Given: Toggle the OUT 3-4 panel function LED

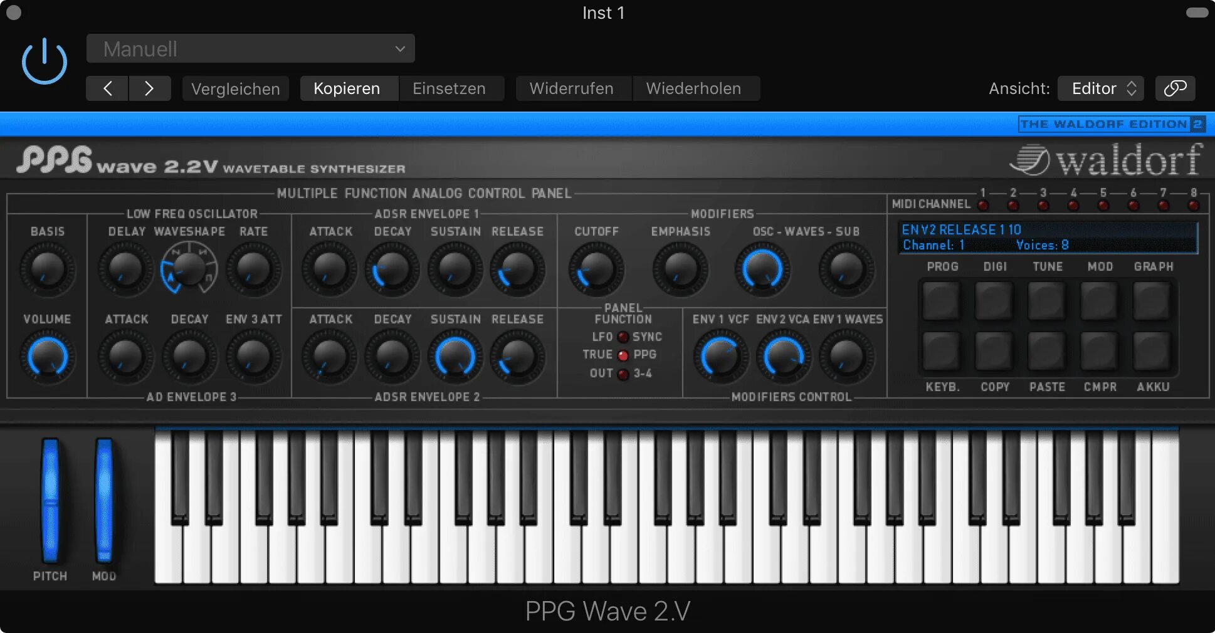Looking at the screenshot, I should click(623, 374).
